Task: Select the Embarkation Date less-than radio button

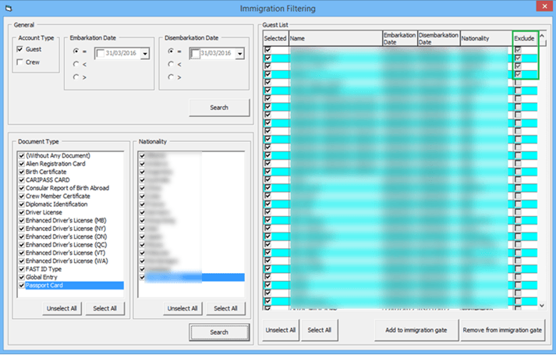Action: click(x=76, y=64)
